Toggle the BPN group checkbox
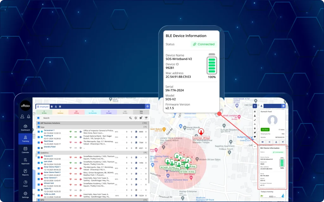Image resolution: width=324 pixels, height=202 pixels. [x=39, y=200]
